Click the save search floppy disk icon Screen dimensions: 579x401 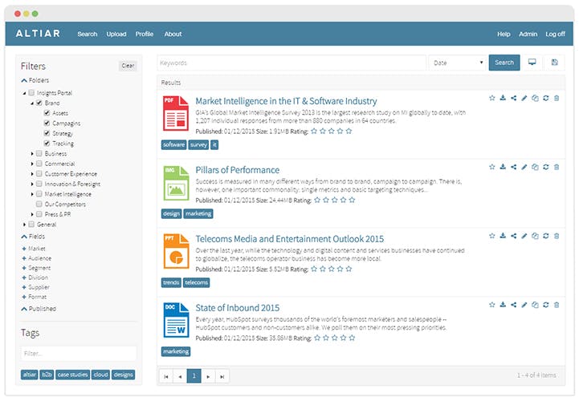coord(554,63)
